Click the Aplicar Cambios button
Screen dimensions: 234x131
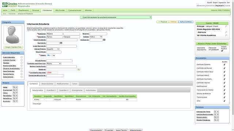click(186, 22)
